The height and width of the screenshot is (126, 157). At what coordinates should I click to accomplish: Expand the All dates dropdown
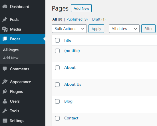pos(124,29)
